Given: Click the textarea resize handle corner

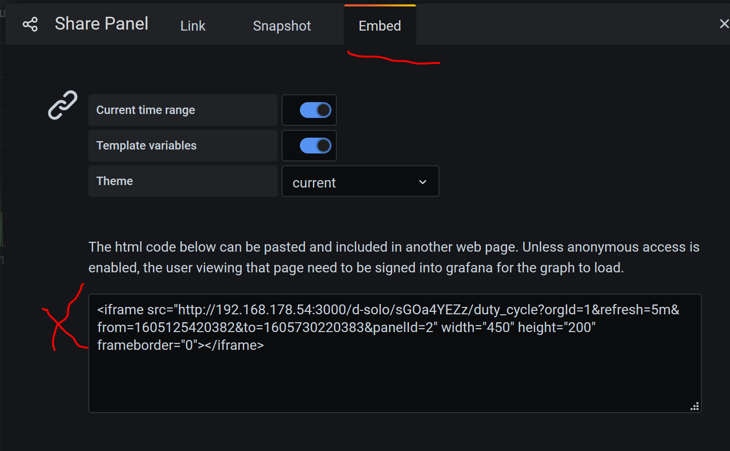Looking at the screenshot, I should pyautogui.click(x=694, y=406).
